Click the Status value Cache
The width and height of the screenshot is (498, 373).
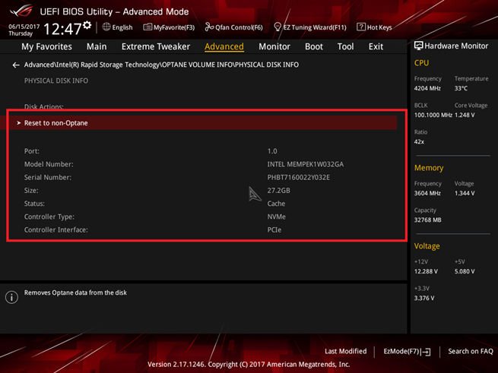(x=276, y=204)
